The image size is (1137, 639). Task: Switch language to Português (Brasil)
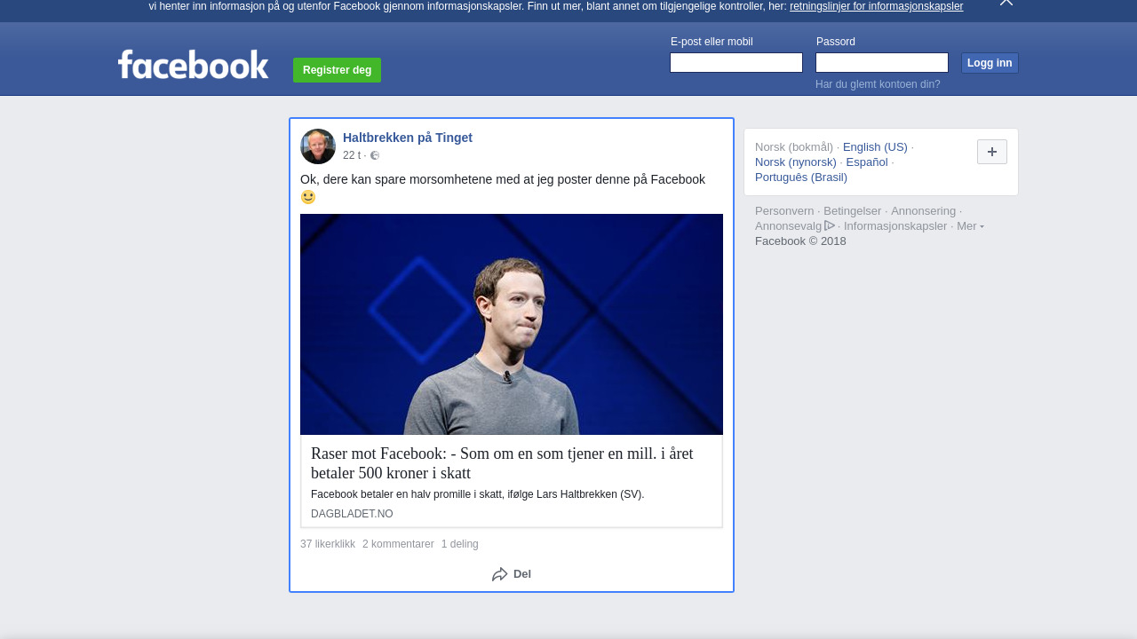801,177
